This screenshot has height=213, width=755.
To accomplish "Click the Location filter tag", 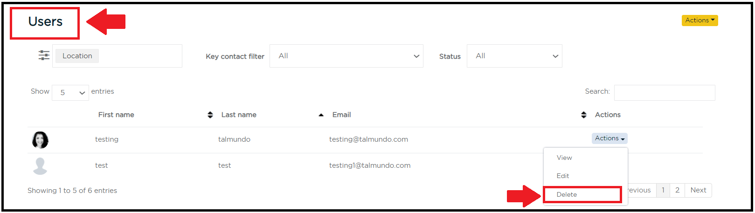I will [x=77, y=56].
